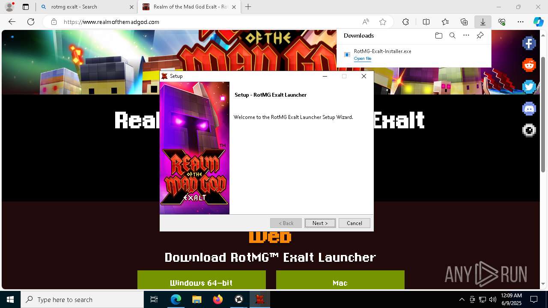Open downloads folder icon in Downloads panel
This screenshot has width=548, height=308.
click(438, 36)
